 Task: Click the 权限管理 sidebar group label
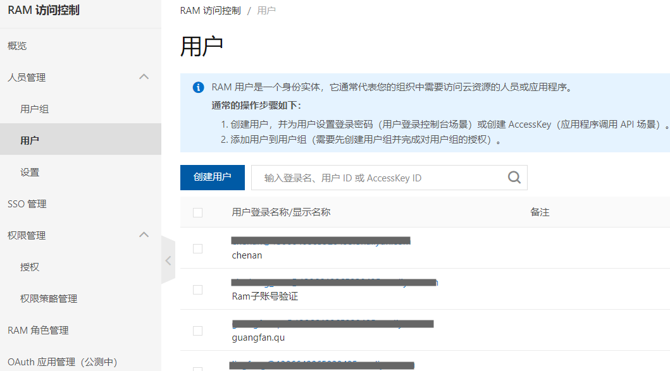[x=27, y=236]
